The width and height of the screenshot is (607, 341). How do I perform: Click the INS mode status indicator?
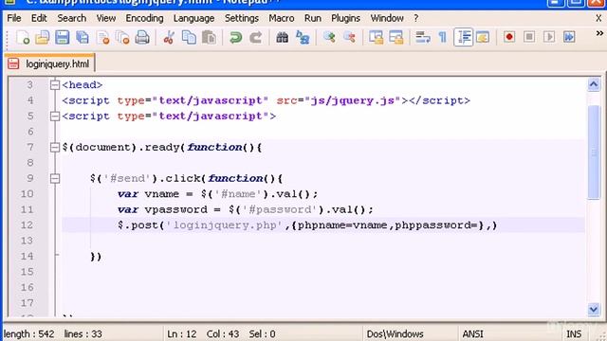(574, 333)
